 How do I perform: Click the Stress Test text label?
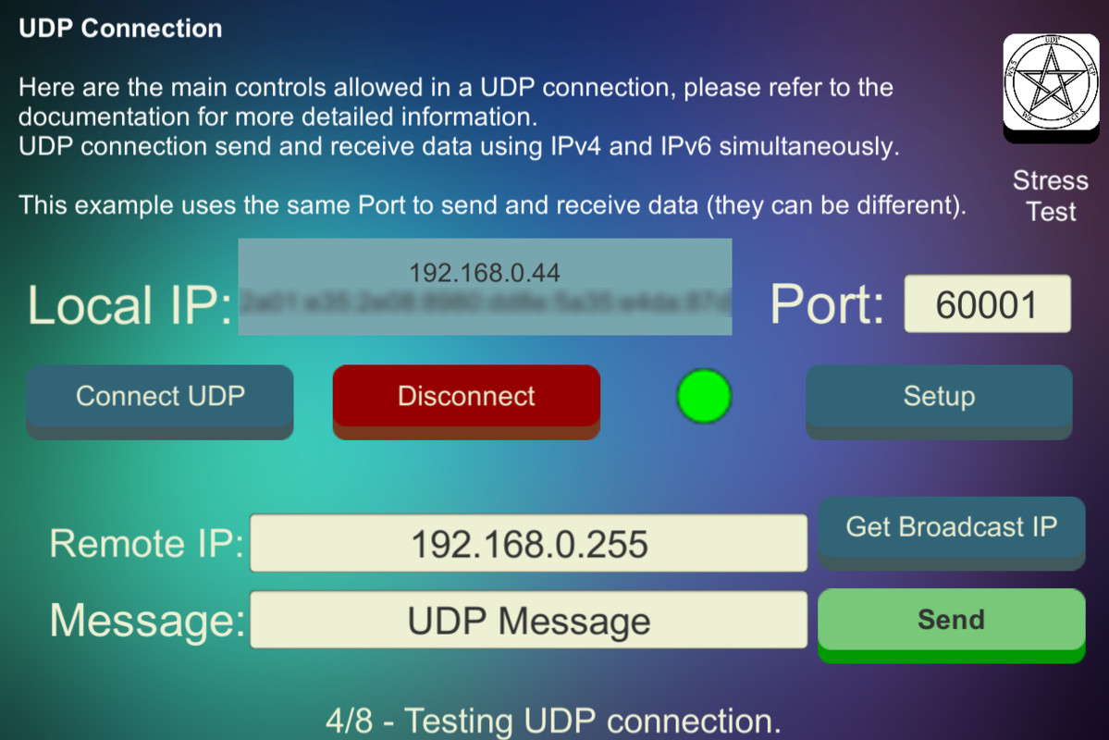click(x=1051, y=196)
